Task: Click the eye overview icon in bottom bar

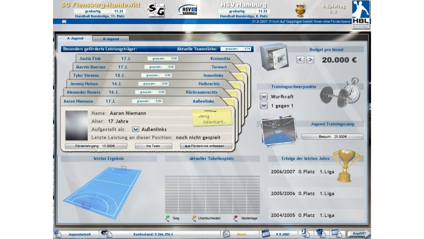Action: (107, 234)
